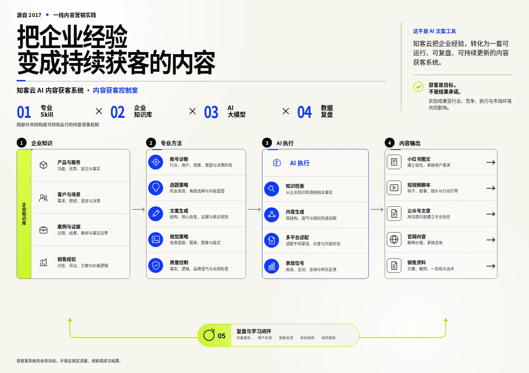Click the 内容生成 title

pos(295,212)
